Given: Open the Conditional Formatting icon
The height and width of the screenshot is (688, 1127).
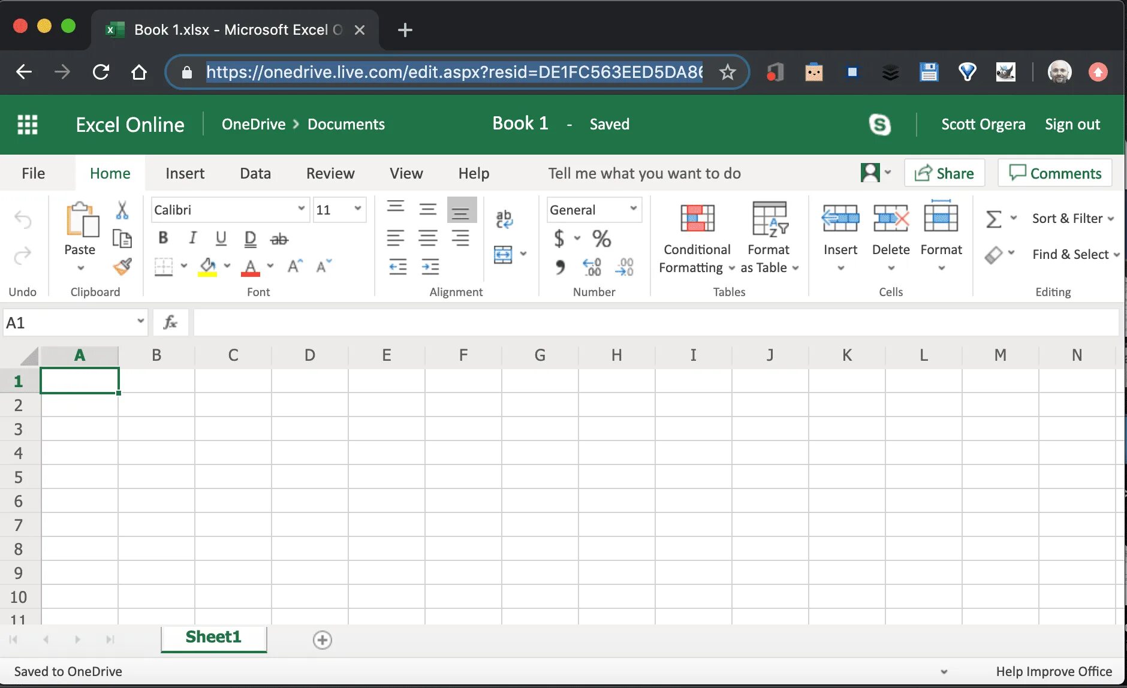Looking at the screenshot, I should coord(697,218).
